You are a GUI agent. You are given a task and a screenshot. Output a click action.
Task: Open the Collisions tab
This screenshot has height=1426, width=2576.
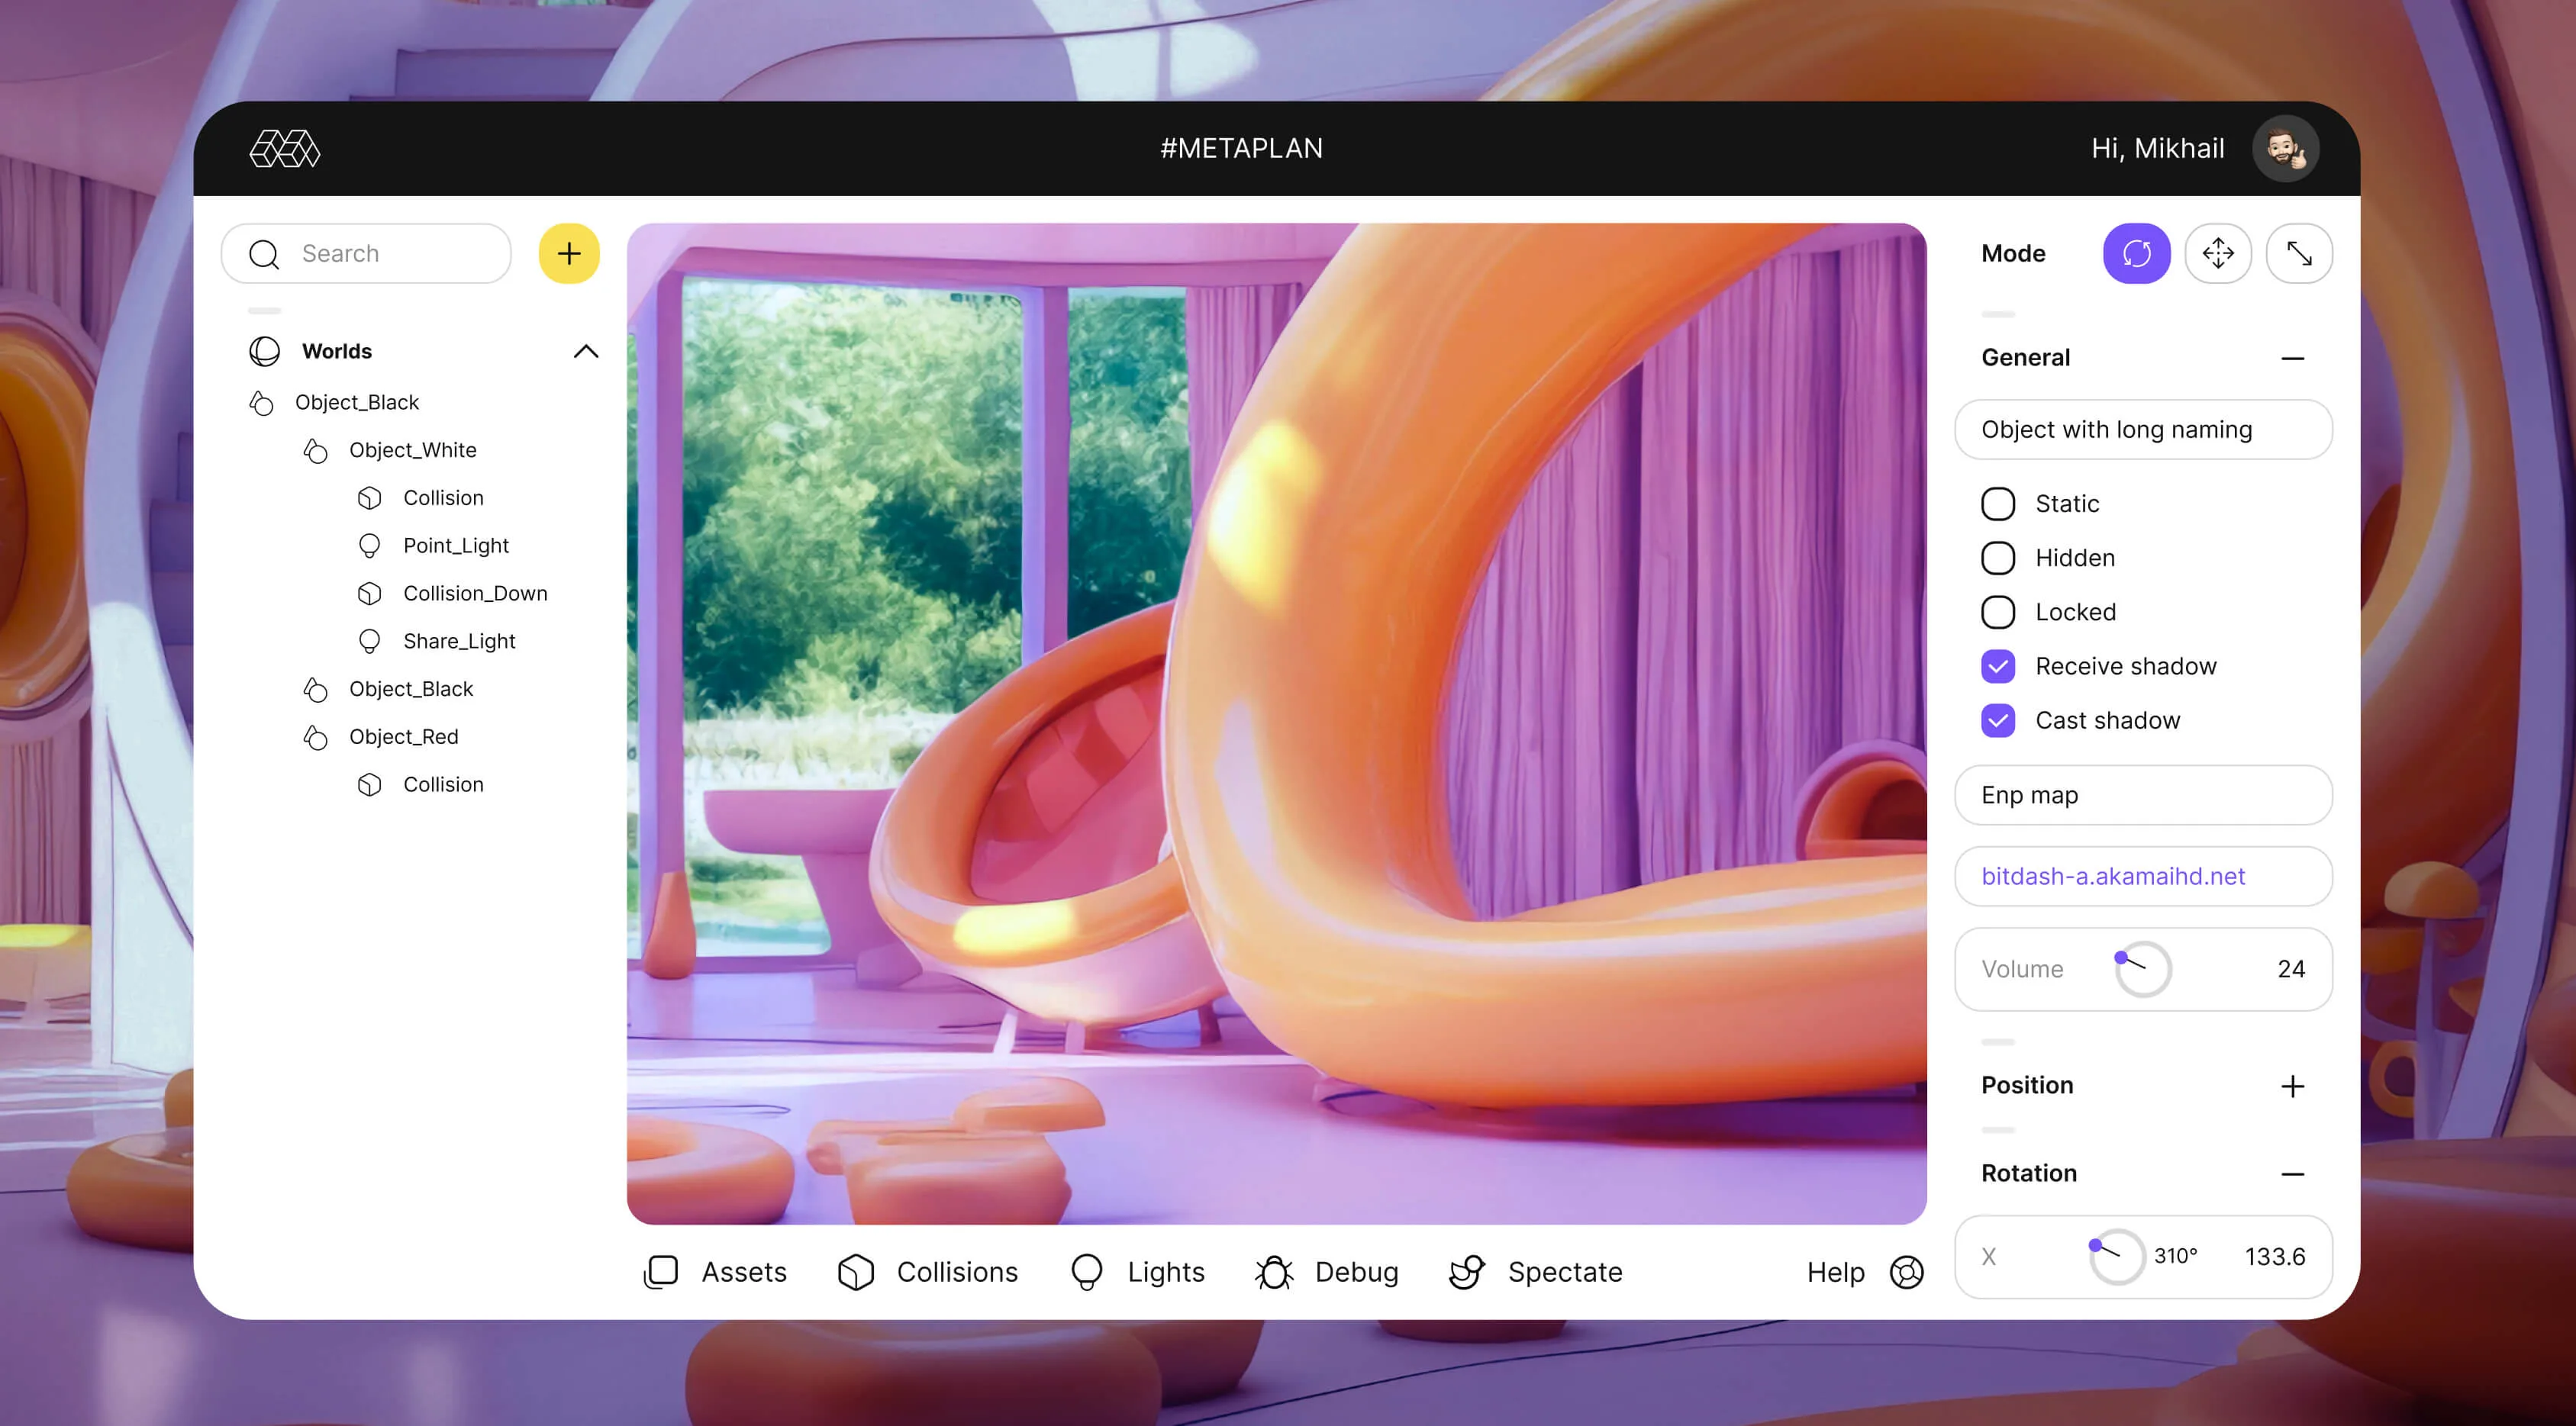[928, 1272]
